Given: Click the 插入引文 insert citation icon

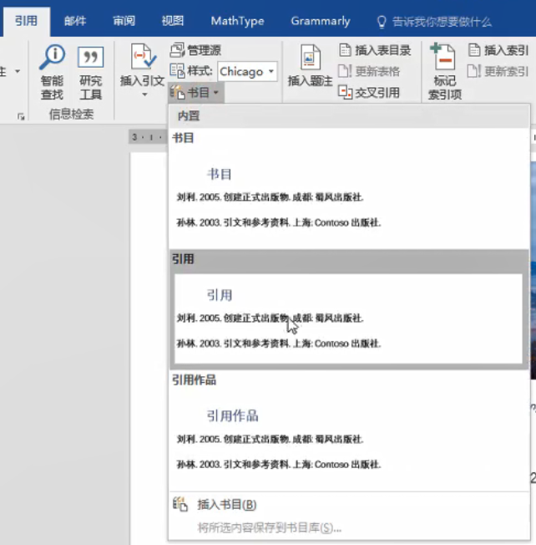Looking at the screenshot, I should [143, 57].
